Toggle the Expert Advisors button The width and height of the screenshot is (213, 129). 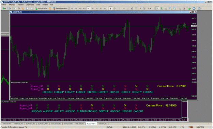[60, 9]
